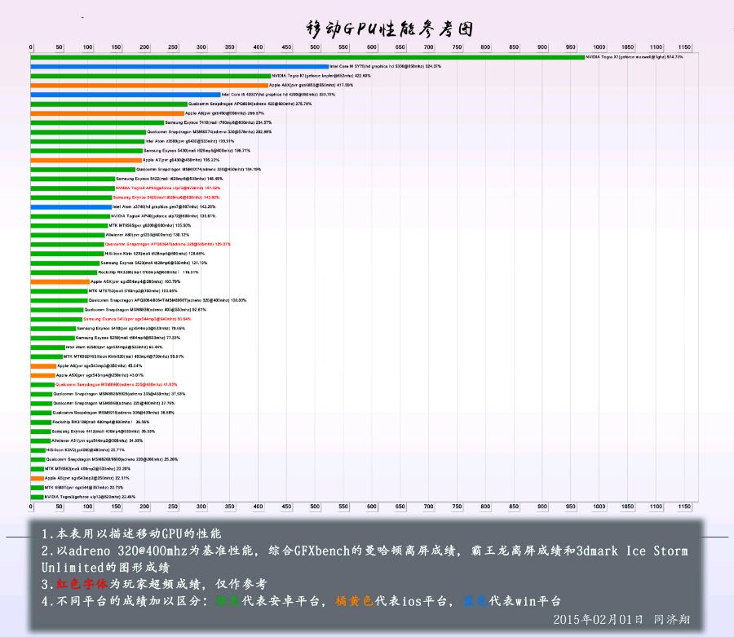Click the red words 红色字体 in note 3
The height and width of the screenshot is (637, 734).
(x=82, y=584)
